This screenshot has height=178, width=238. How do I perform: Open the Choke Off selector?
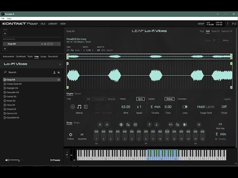coord(224,107)
